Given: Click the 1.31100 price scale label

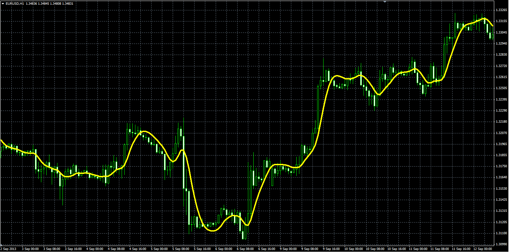Looking at the screenshot, I should (x=501, y=233).
